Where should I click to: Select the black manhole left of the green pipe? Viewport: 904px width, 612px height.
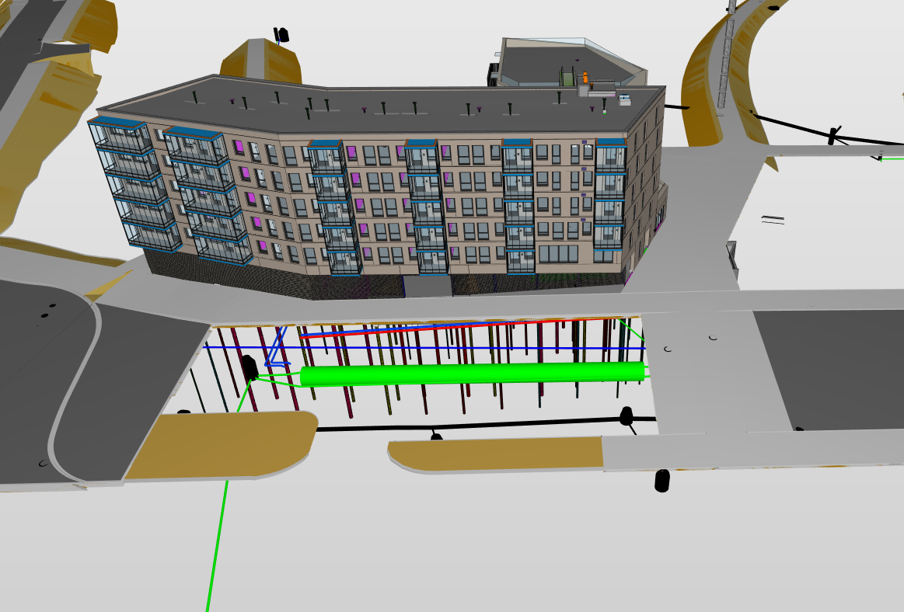[249, 367]
